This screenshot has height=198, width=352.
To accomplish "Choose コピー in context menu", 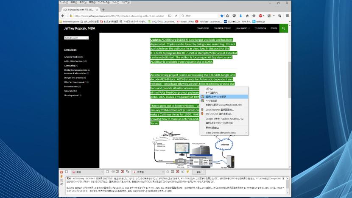I will point(224,89).
